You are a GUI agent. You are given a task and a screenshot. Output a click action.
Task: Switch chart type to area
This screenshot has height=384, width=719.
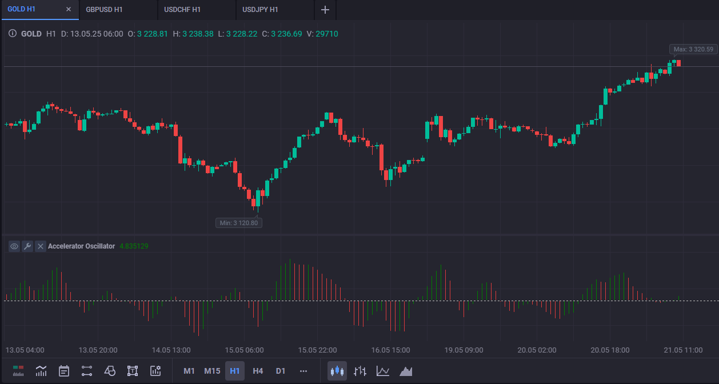(406, 371)
